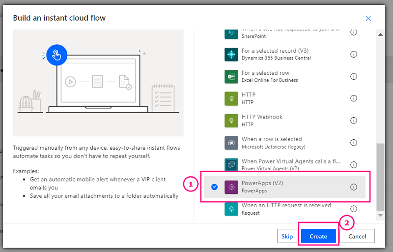Image resolution: width=393 pixels, height=252 pixels.
Task: Click the Dynamics 365 Business Central icon
Action: pos(231,54)
